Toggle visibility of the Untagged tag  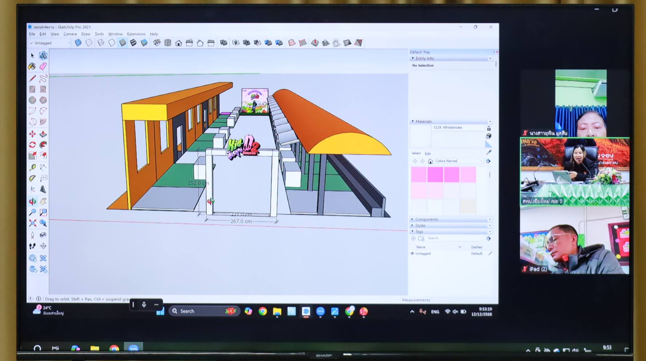(x=412, y=254)
